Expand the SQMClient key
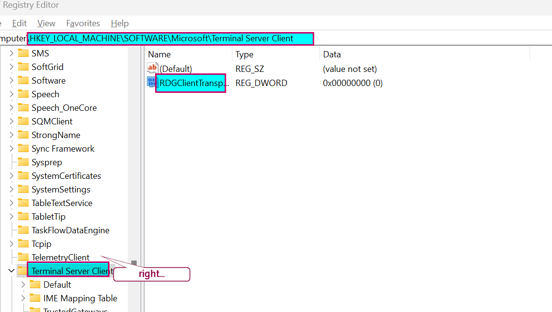Screen dimensions: 552x312 pos(11,121)
